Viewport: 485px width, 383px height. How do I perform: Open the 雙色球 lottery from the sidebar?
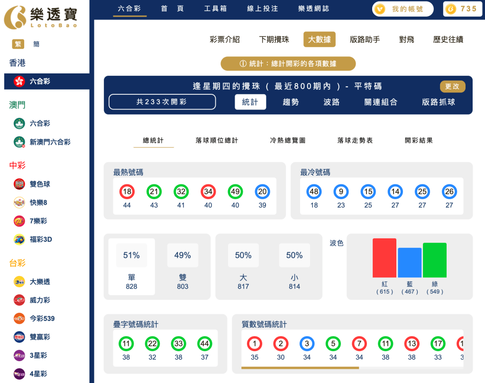[x=19, y=184]
